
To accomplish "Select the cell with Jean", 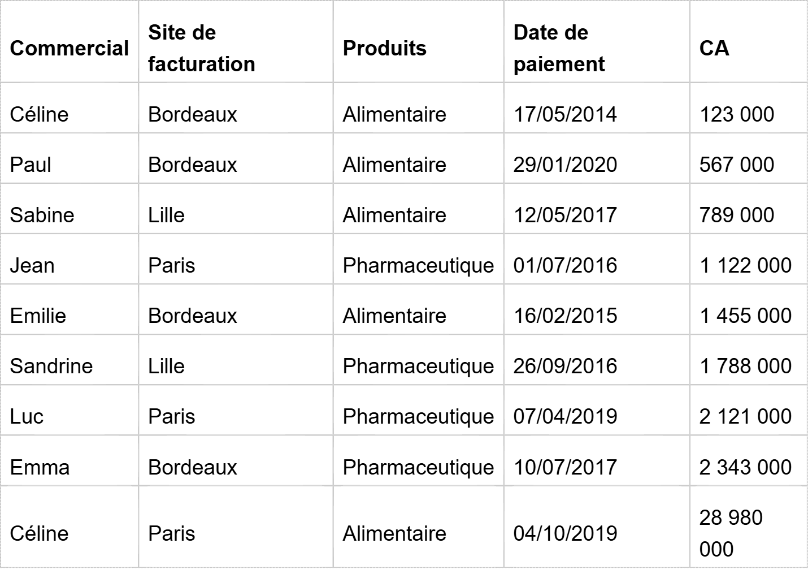I will pyautogui.click(x=32, y=265).
